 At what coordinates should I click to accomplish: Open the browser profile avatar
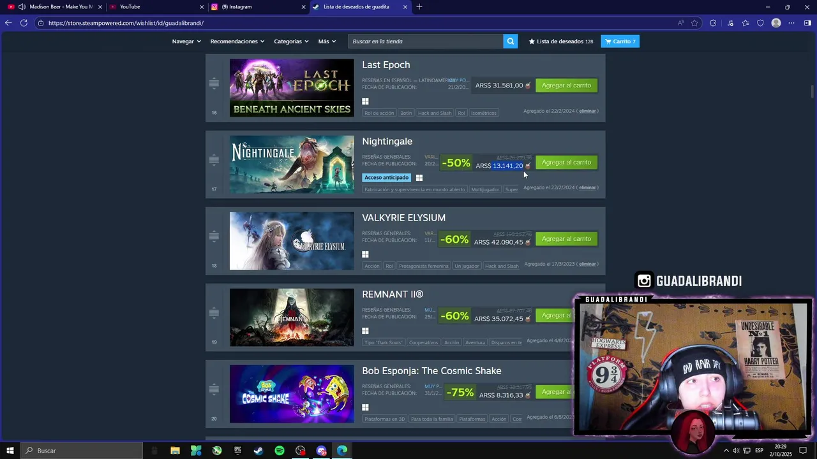tap(776, 23)
